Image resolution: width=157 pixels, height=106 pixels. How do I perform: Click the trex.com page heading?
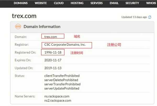click(x=24, y=16)
